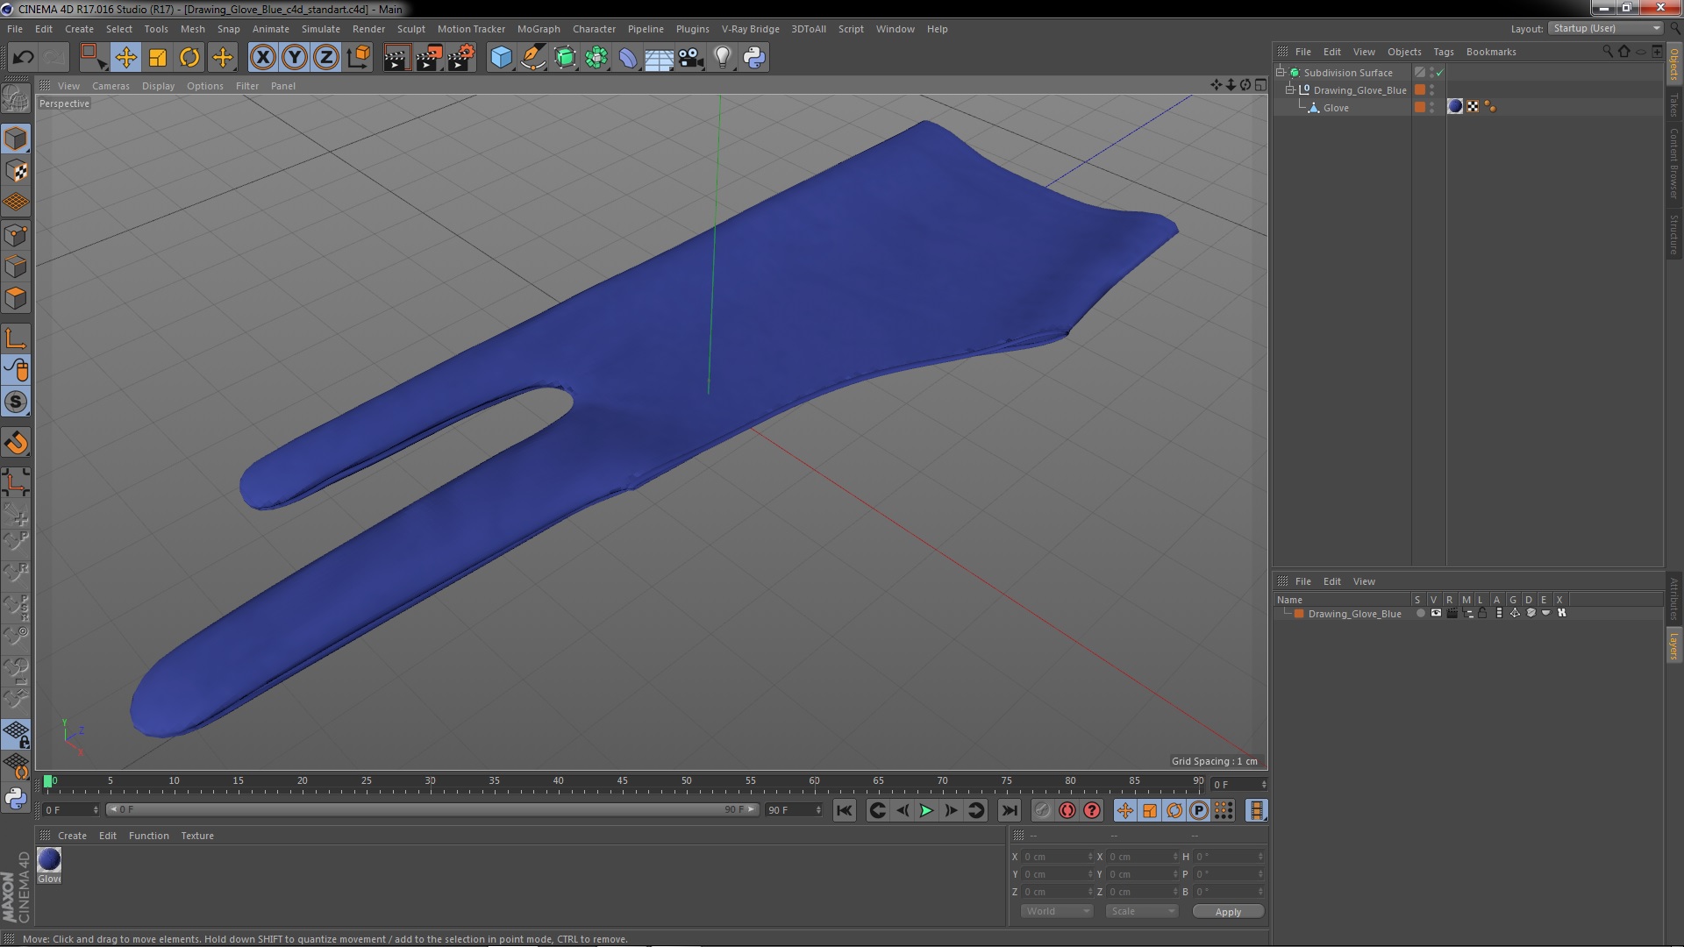This screenshot has width=1684, height=947.
Task: Toggle Subdivision Surface enable checkmark
Action: [1439, 73]
